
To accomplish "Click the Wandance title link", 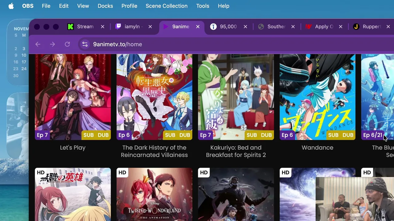I will click(317, 148).
